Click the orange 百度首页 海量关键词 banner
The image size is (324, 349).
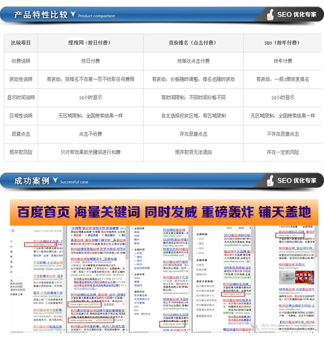164,212
